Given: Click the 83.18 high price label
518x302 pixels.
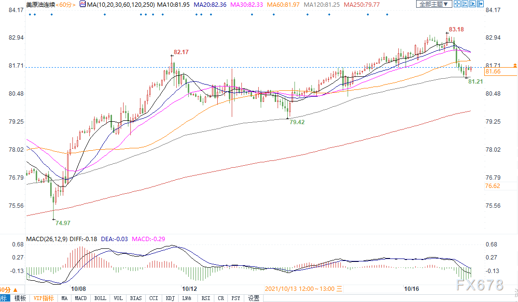Looking at the screenshot, I should tap(456, 29).
